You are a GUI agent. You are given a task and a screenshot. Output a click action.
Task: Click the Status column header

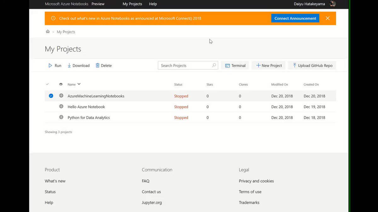tap(178, 84)
